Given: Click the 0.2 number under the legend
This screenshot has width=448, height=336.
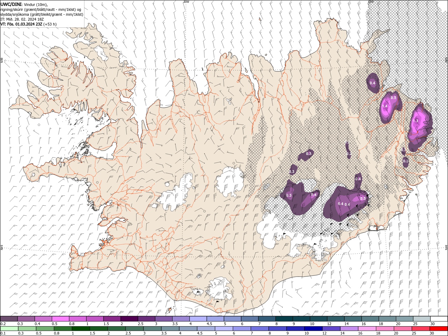Looking at the screenshot, I should point(3,324).
